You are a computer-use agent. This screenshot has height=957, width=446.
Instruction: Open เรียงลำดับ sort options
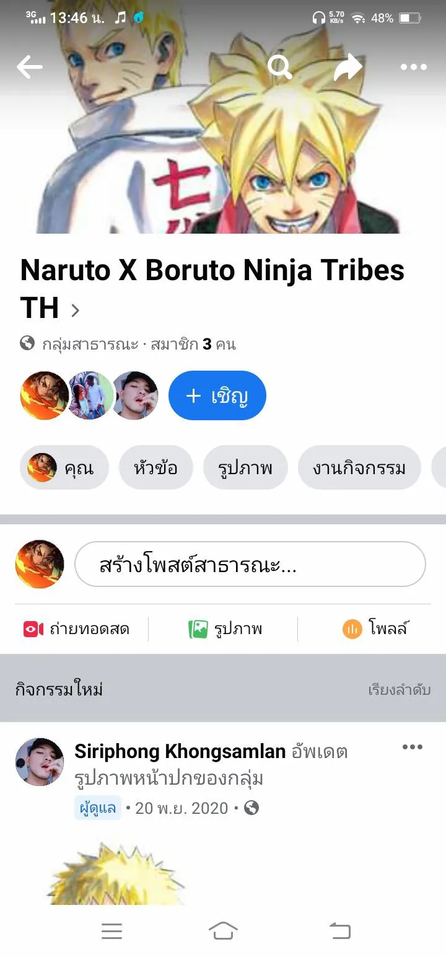click(x=400, y=689)
